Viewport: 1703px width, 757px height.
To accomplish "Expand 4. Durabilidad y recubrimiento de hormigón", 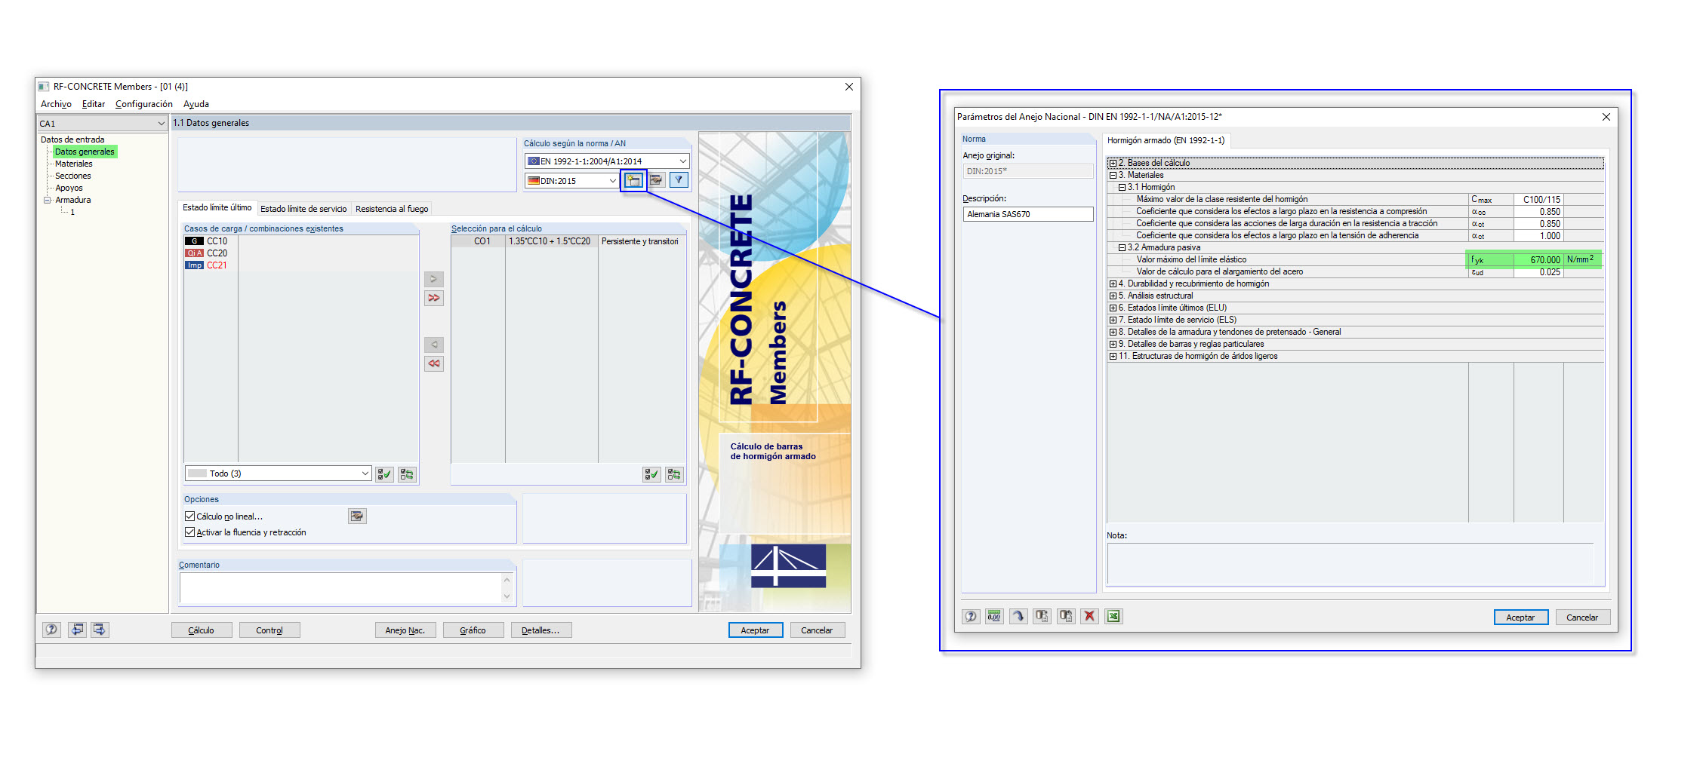I will [1113, 283].
